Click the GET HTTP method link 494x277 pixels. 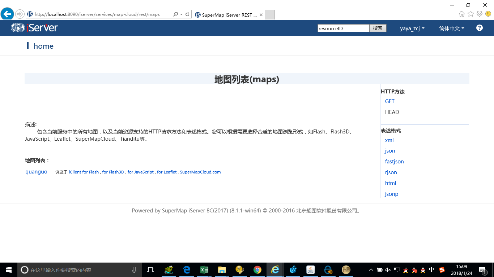tap(389, 101)
